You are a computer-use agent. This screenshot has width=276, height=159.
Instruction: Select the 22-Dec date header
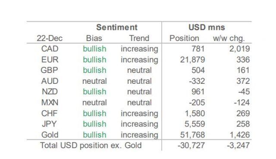click(50, 38)
